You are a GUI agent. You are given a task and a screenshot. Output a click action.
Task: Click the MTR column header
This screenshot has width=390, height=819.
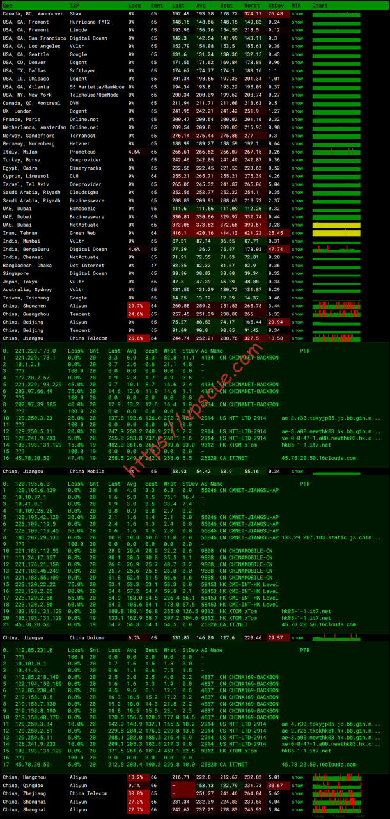tap(296, 5)
